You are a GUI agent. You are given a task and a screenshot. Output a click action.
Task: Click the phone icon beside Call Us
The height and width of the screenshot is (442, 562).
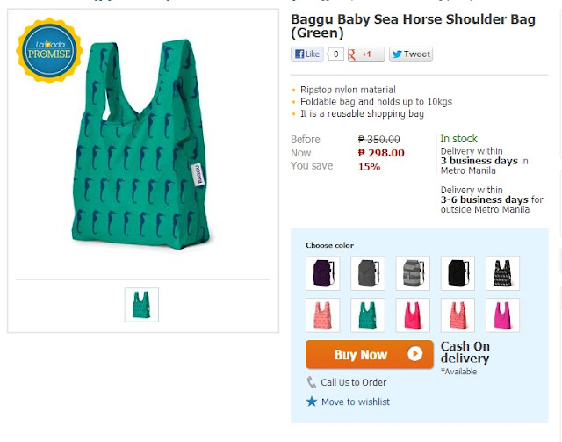pos(311,382)
